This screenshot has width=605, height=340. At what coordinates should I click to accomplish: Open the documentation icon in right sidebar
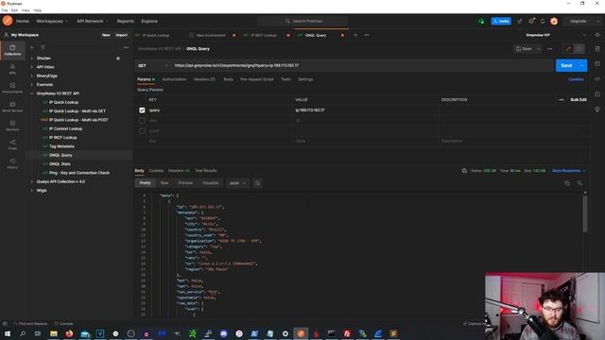[597, 49]
